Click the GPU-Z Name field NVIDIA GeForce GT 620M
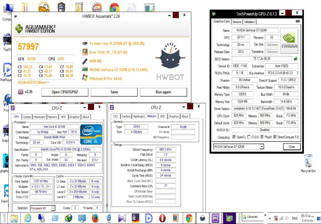Screen dimensions: 321x224 point(255,30)
